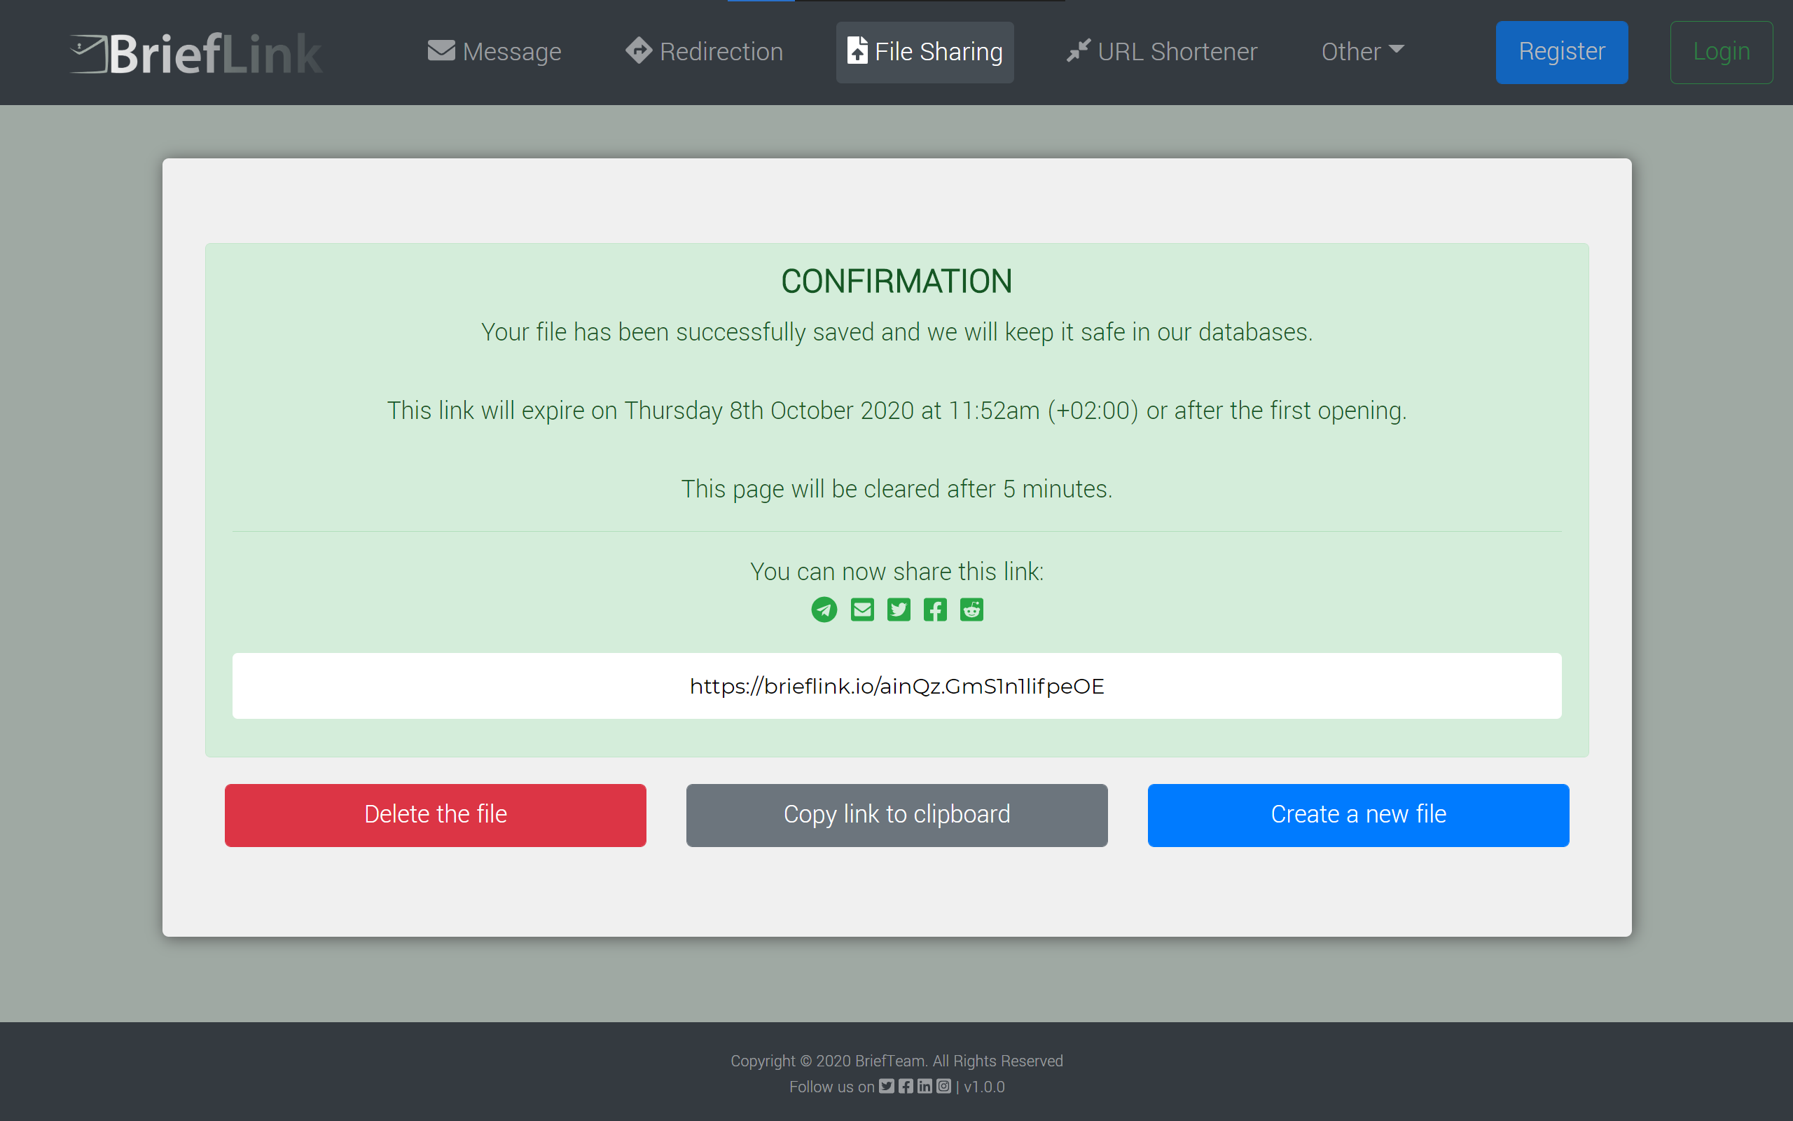Viewport: 1793px width, 1121px height.
Task: Click the 'v1.0.0' version text
Action: (984, 1087)
